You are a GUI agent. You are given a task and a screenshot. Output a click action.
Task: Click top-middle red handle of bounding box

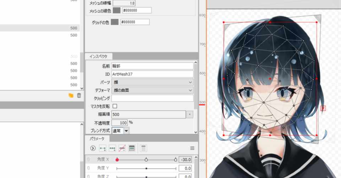click(x=270, y=22)
